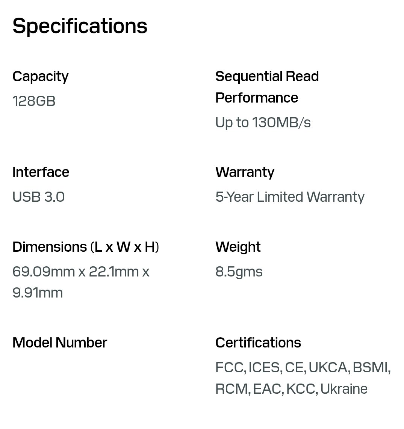This screenshot has width=404, height=429.
Task: Select the USB 3.0 value
Action: point(38,197)
